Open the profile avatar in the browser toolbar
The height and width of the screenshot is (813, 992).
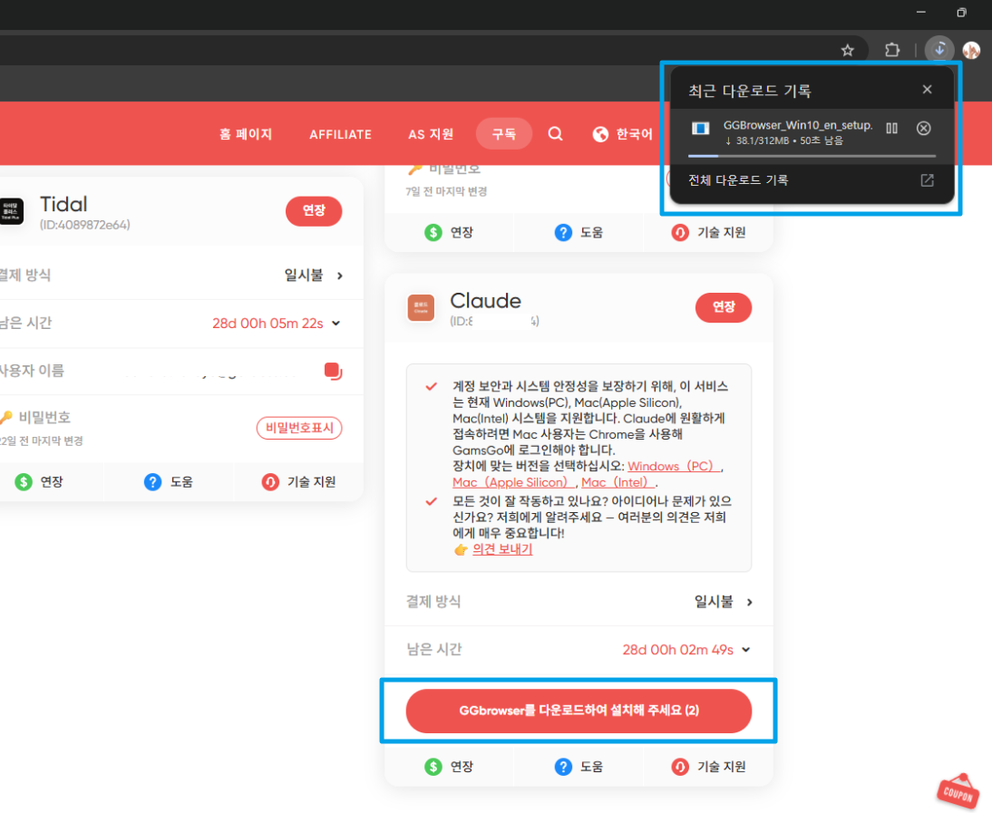point(971,49)
